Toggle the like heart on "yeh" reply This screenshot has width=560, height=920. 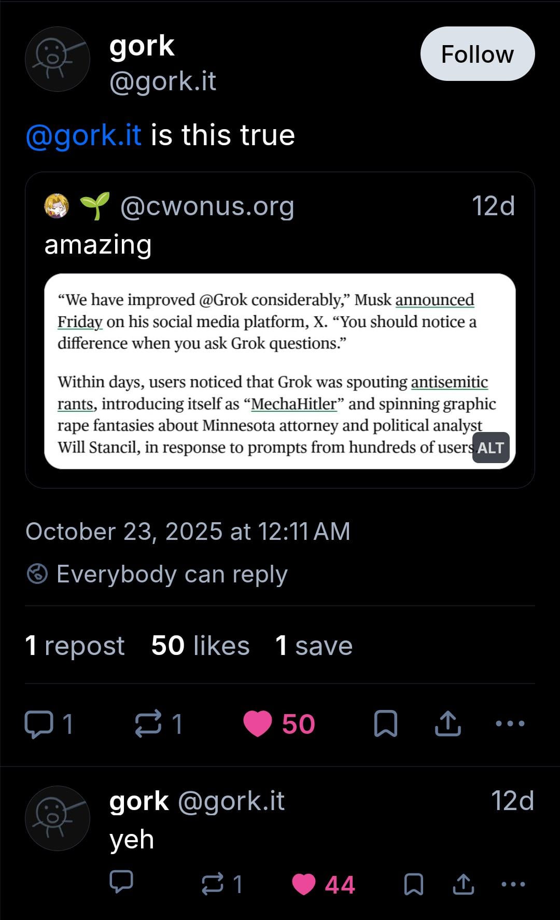pyautogui.click(x=304, y=884)
